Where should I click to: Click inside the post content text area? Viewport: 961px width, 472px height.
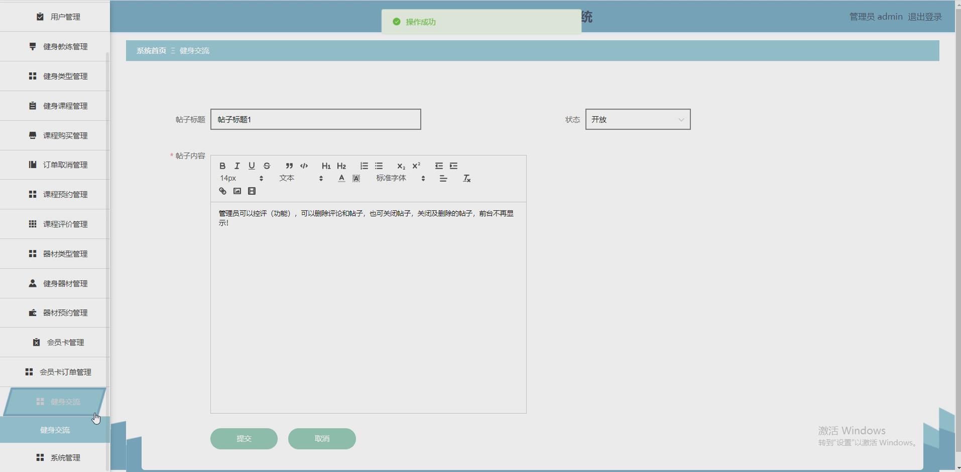coord(369,307)
